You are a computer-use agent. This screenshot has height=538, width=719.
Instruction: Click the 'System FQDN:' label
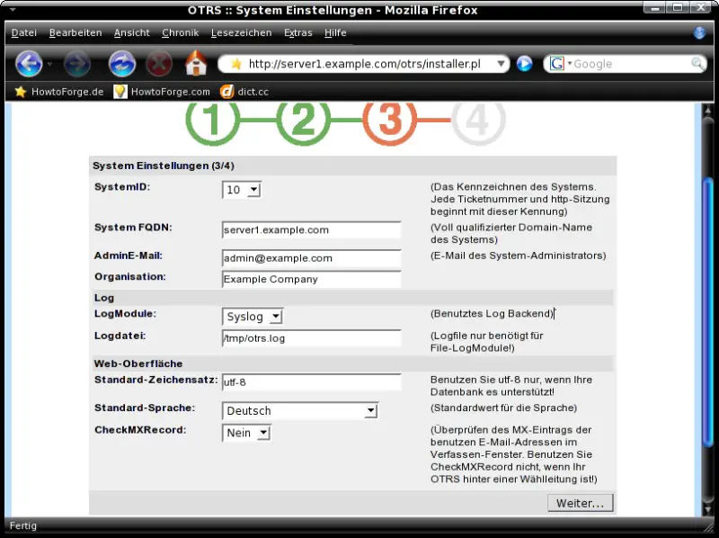[x=133, y=228]
